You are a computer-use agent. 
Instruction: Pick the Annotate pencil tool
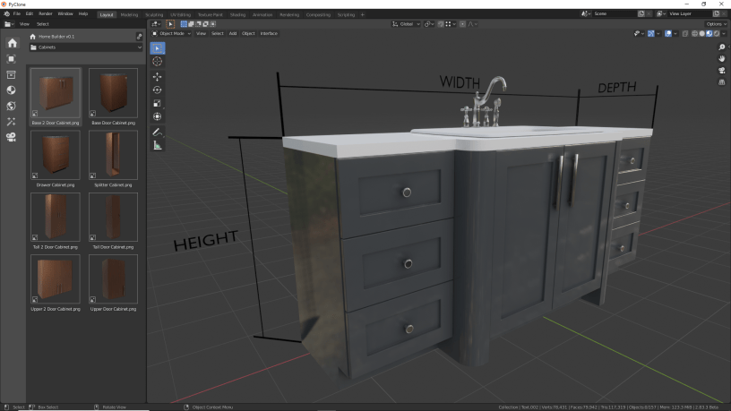pyautogui.click(x=158, y=132)
